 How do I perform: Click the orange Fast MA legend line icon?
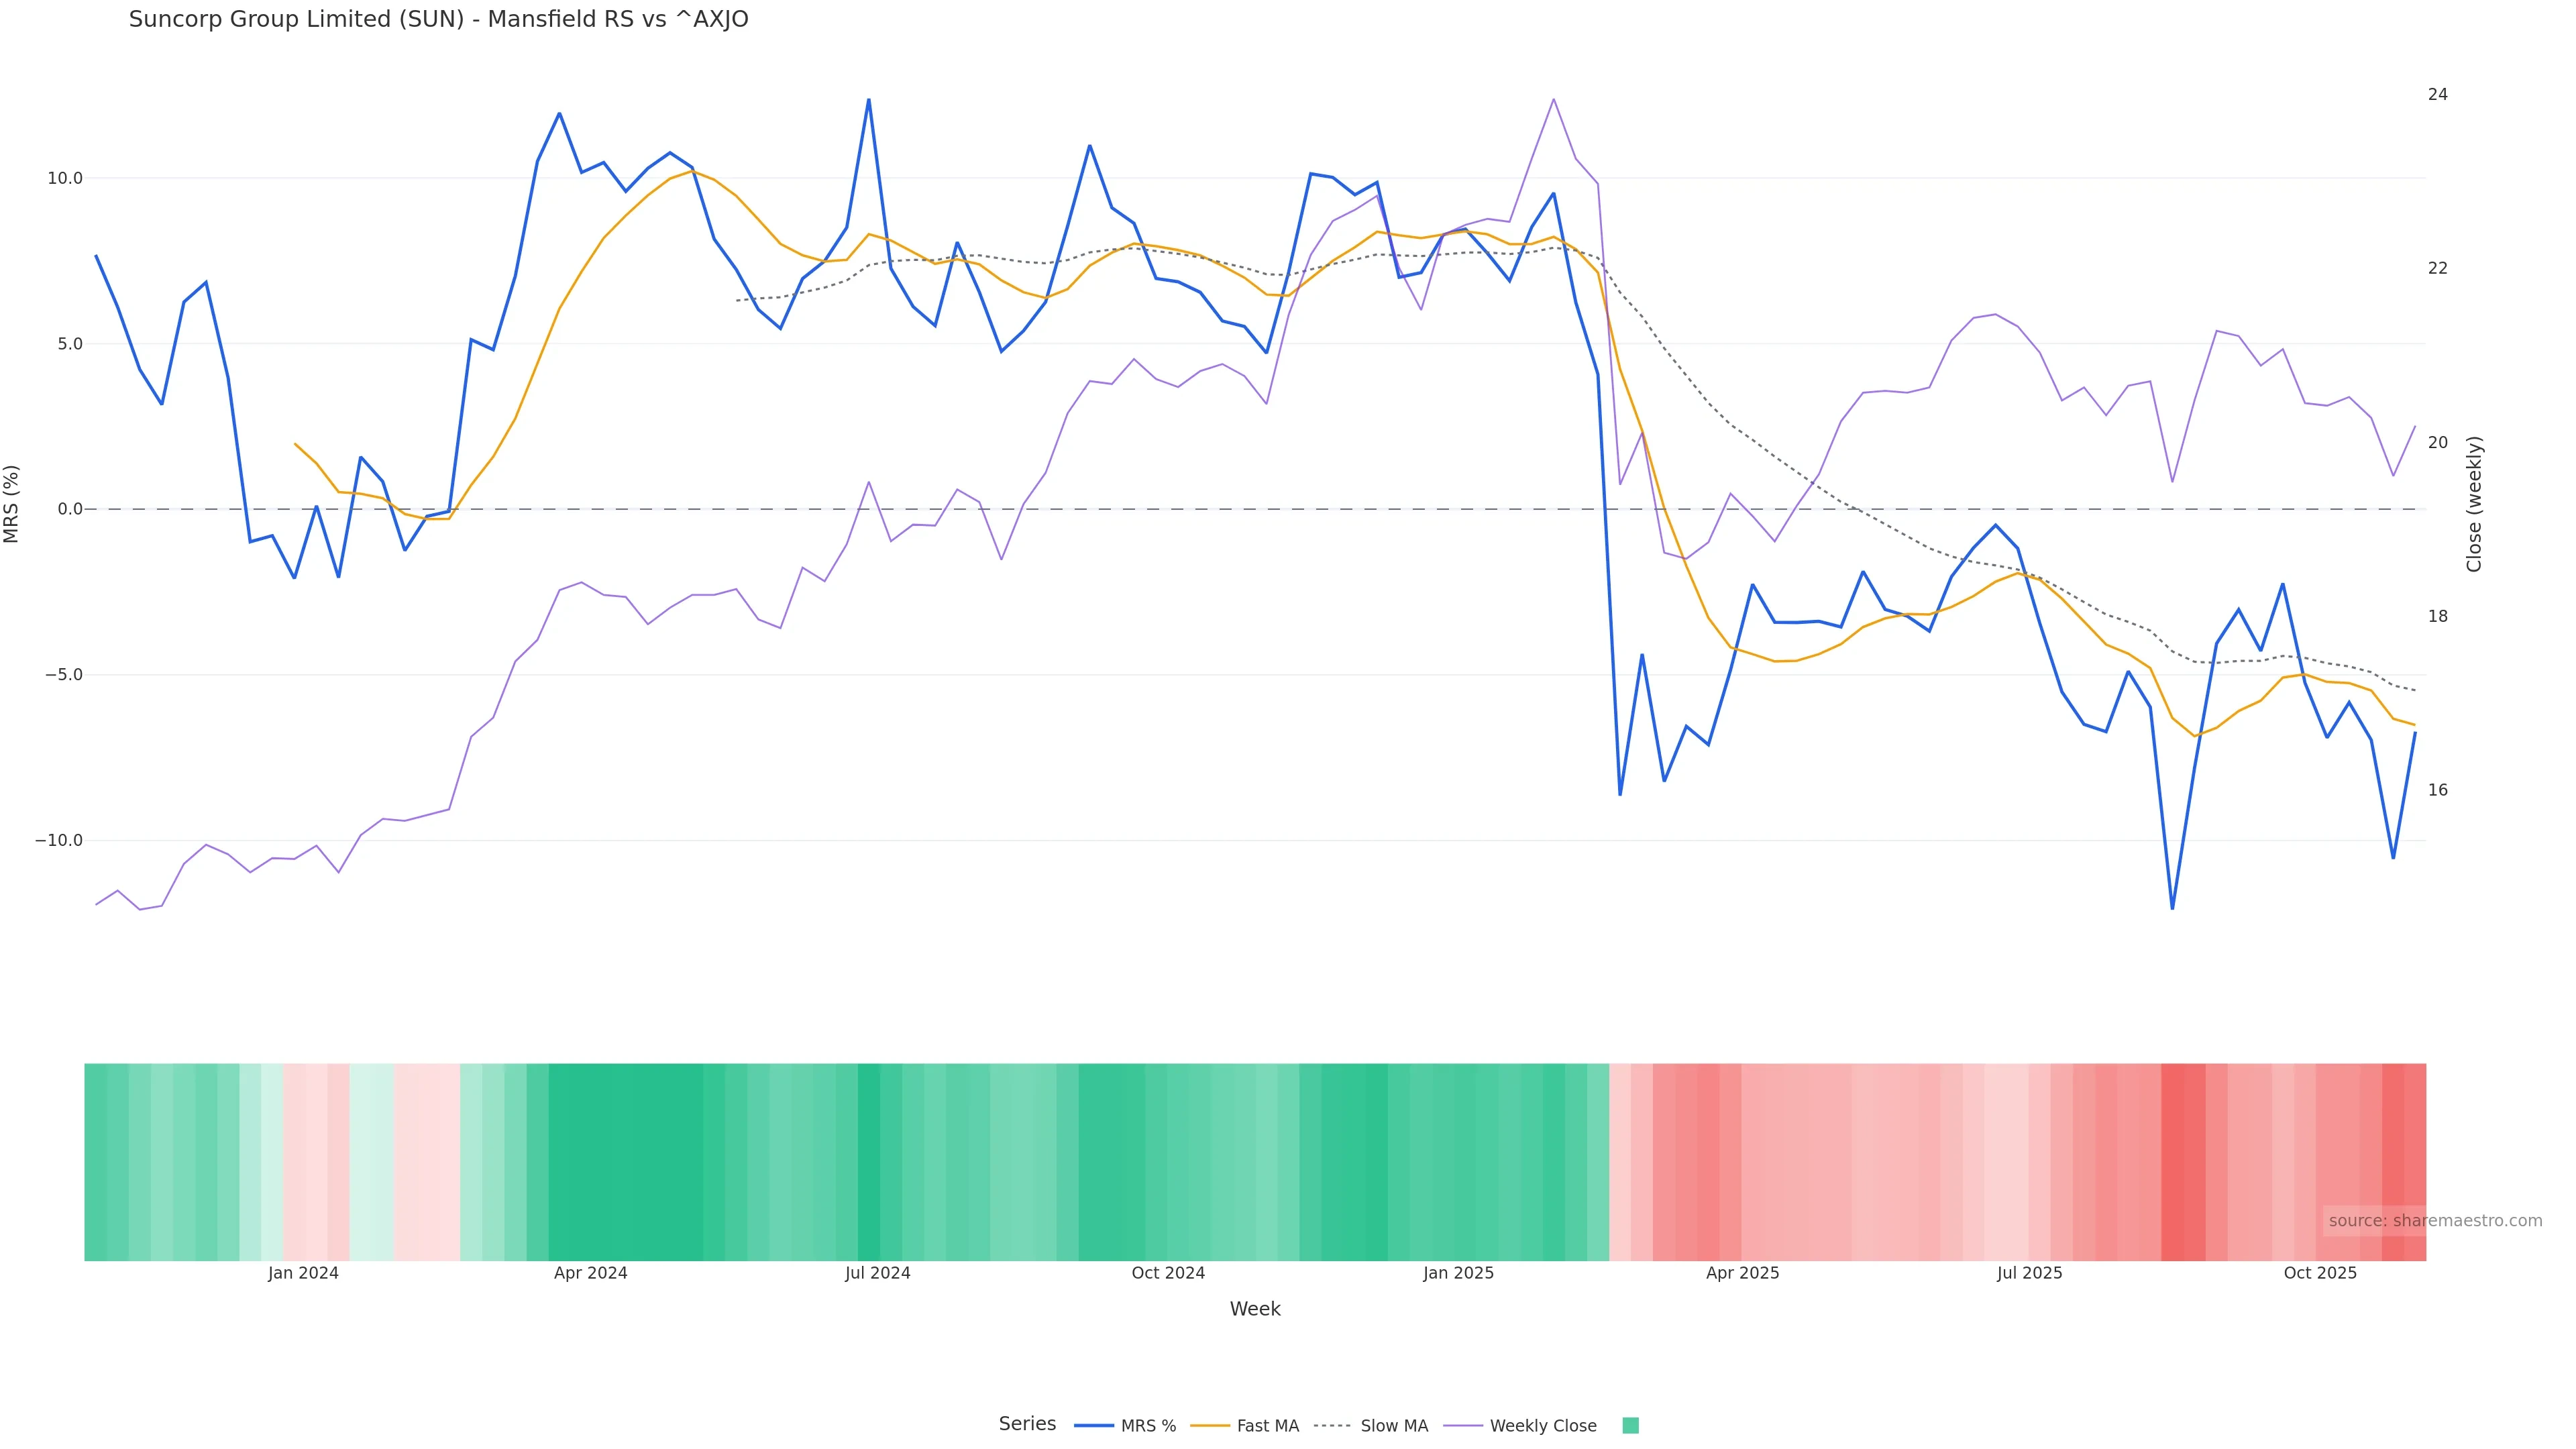[1210, 1425]
